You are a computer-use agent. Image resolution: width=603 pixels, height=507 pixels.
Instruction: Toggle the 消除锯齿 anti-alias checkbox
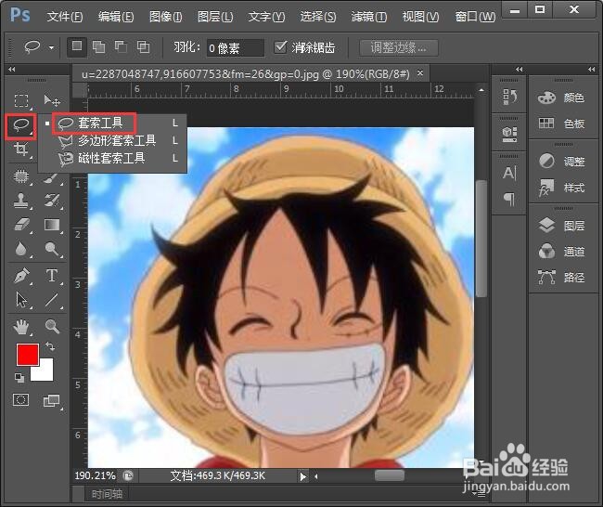tap(280, 47)
